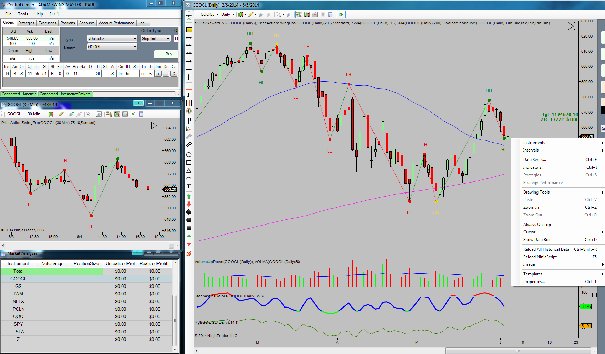Select the Arc drawing tool
Image resolution: width=605 pixels, height=354 pixels.
189,179
